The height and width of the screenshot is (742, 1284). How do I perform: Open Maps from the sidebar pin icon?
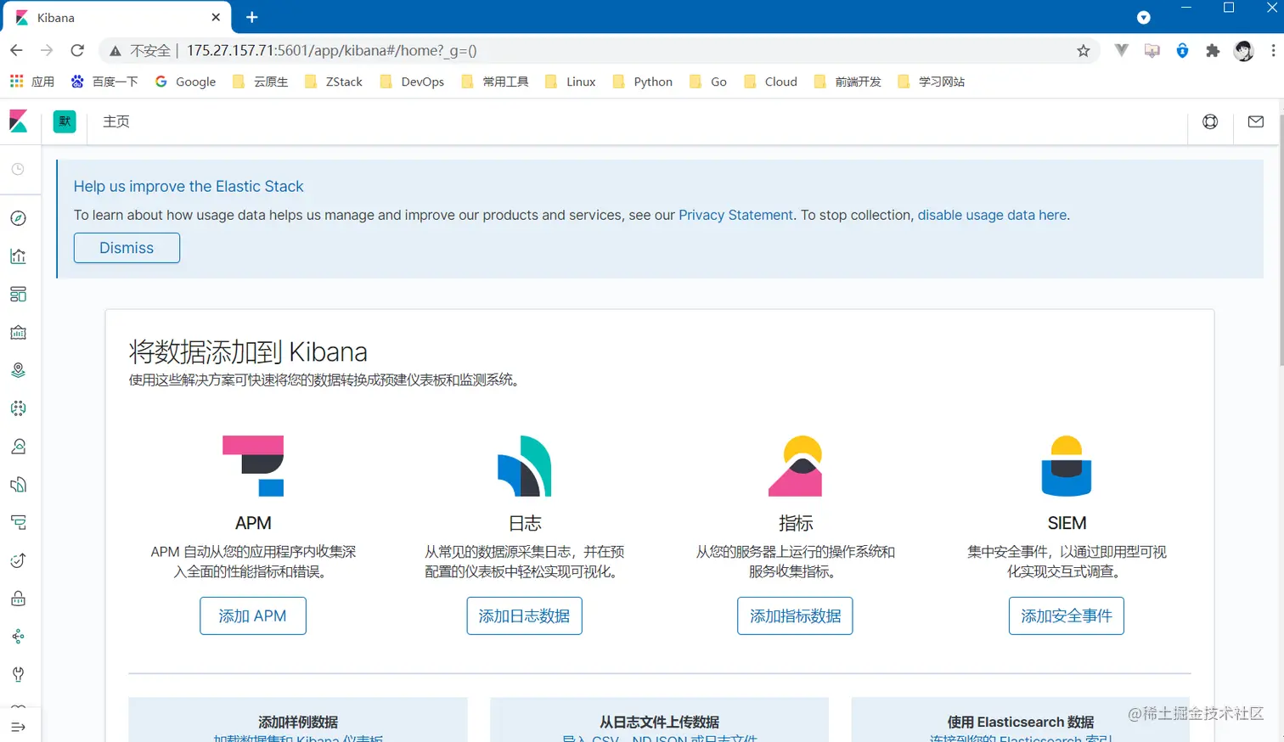(x=18, y=370)
